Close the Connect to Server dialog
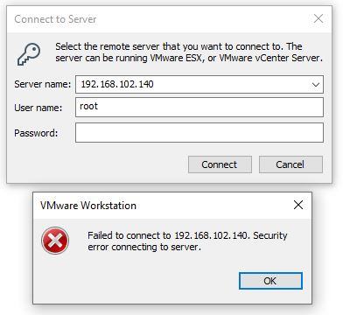343x315 pixels. (318, 18)
